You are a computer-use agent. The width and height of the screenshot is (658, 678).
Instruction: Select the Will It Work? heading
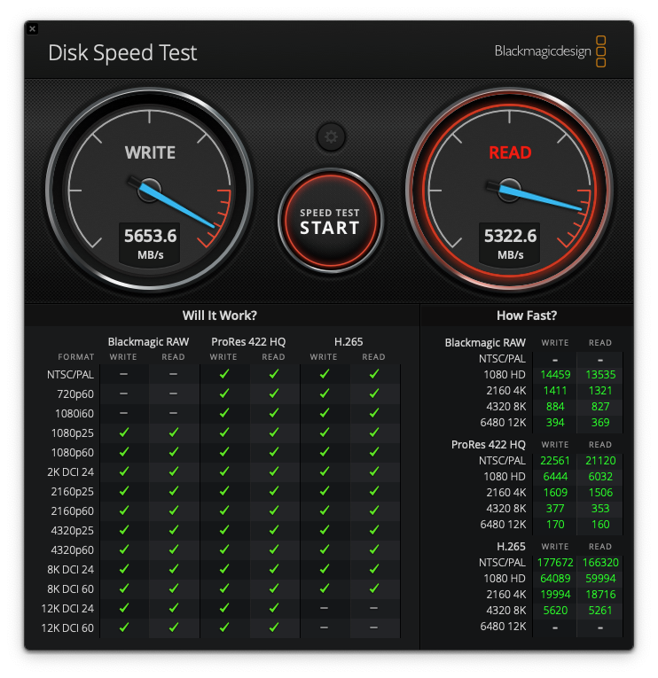(219, 316)
